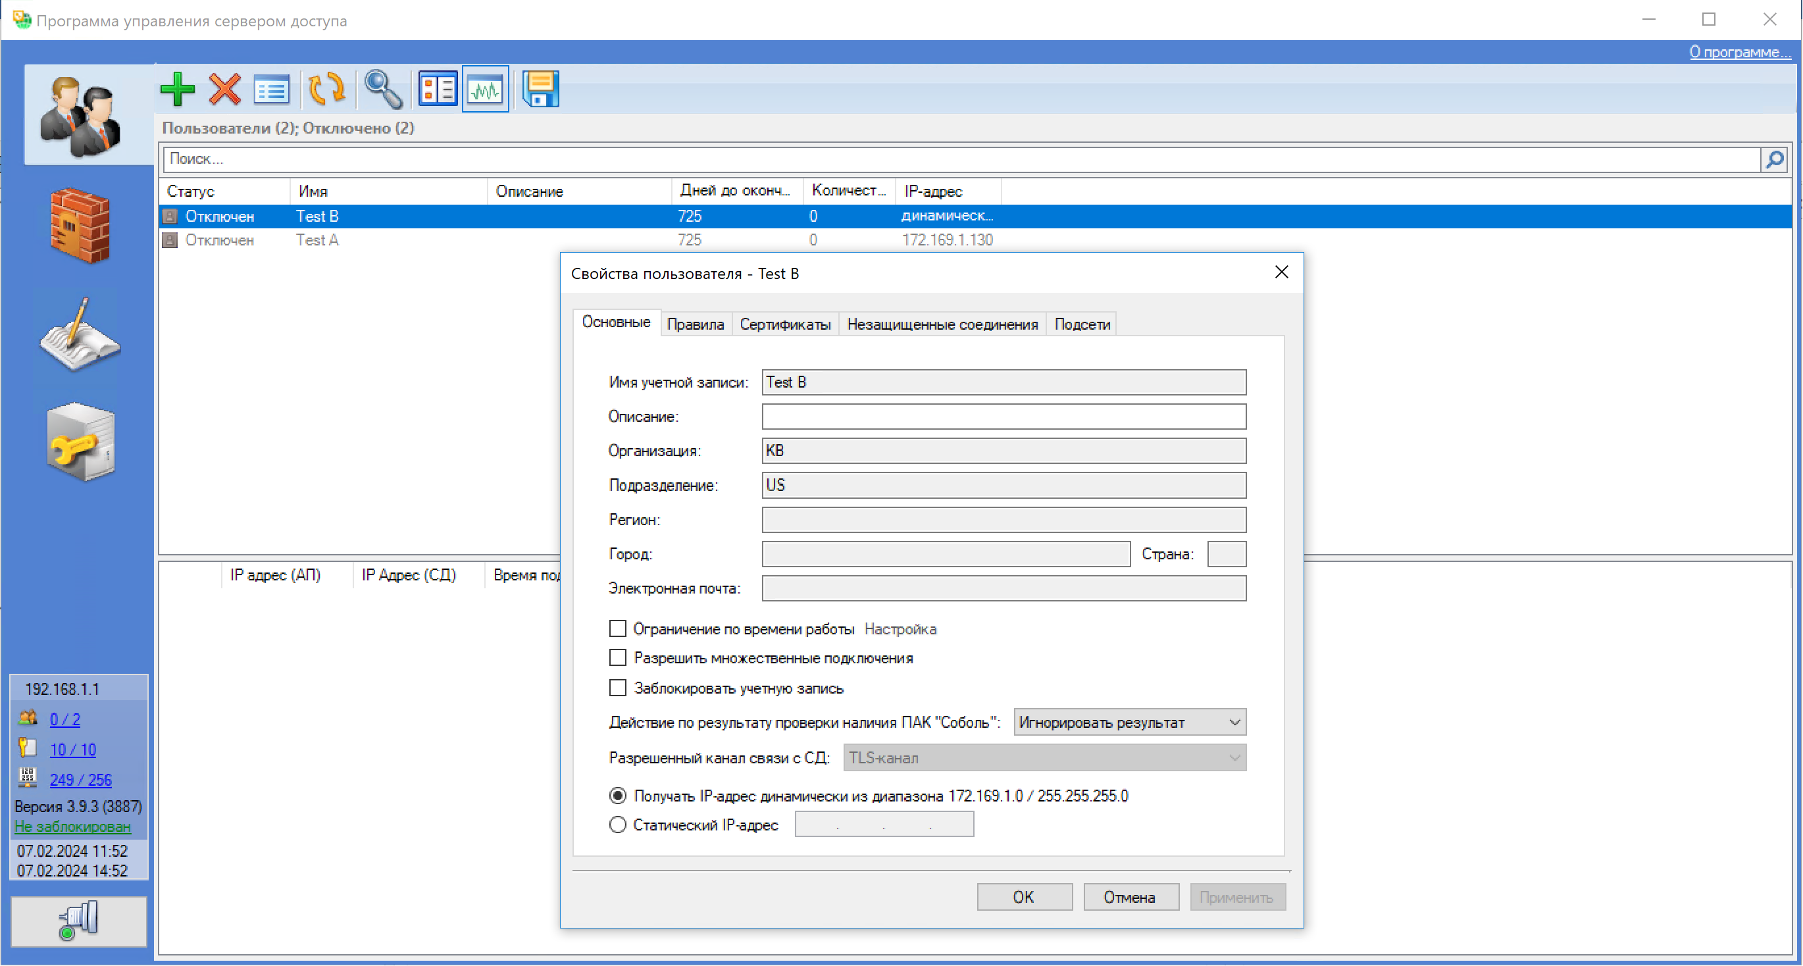Click the Отмена button
Screen dimensions: 1803x966
[x=1130, y=897]
